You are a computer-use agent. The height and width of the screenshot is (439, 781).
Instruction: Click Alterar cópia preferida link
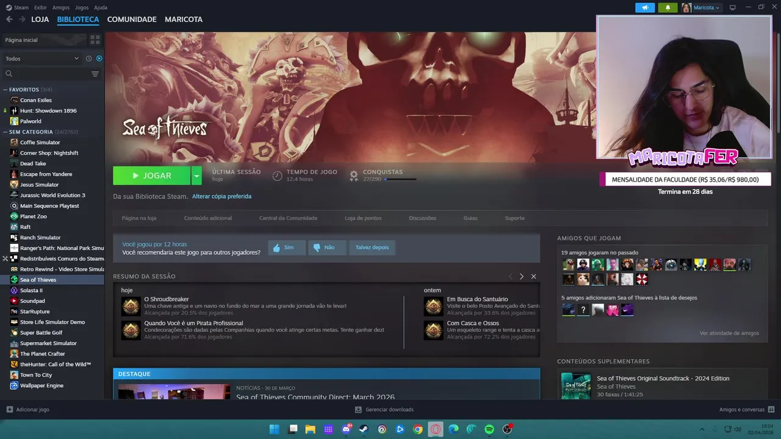[221, 196]
